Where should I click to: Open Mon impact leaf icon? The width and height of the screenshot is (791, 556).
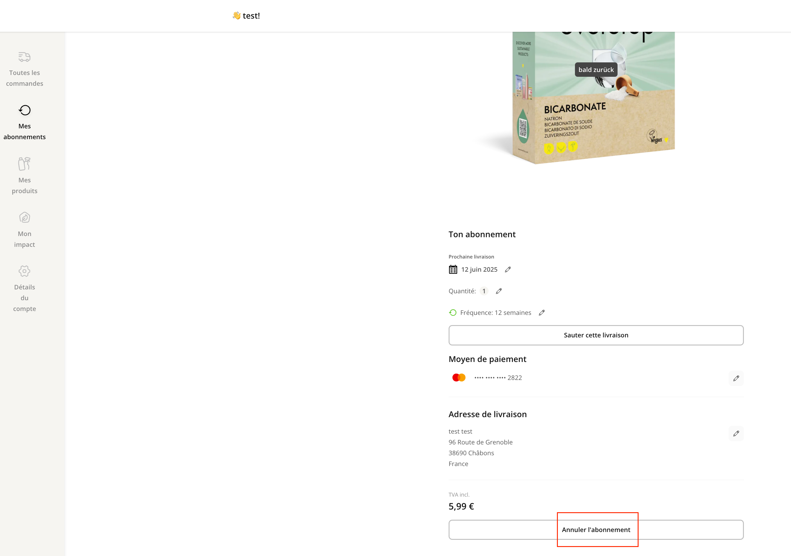click(25, 218)
